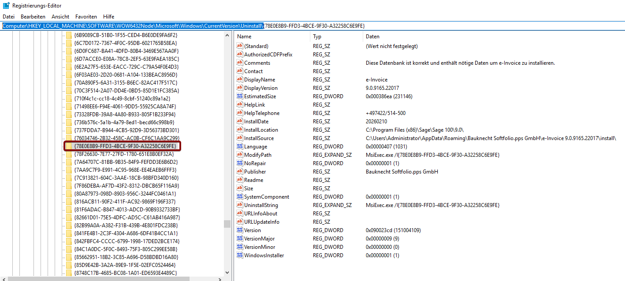Open the Favoriten menu
Screen dimensions: 625x281
coord(86,16)
